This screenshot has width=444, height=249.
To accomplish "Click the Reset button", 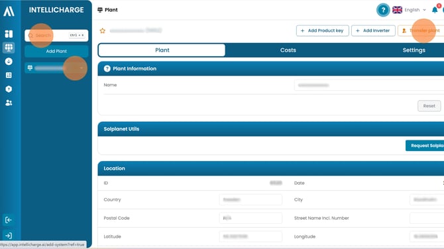I will click(x=429, y=106).
